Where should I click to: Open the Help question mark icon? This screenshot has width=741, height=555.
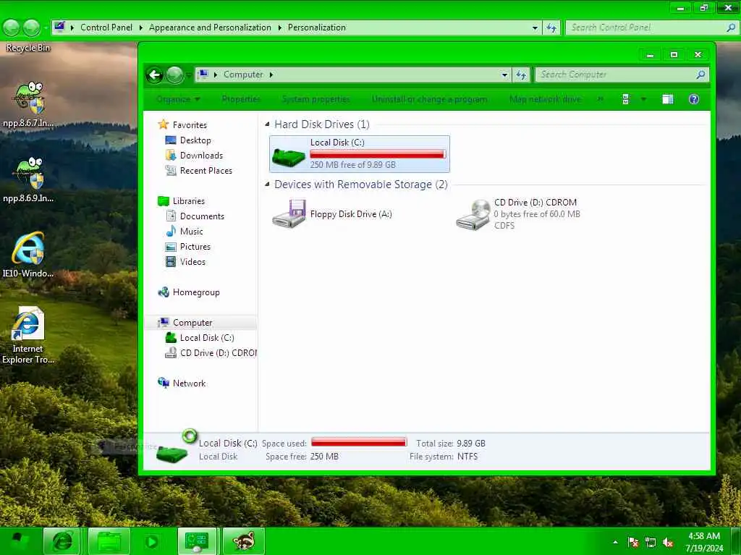click(x=694, y=99)
